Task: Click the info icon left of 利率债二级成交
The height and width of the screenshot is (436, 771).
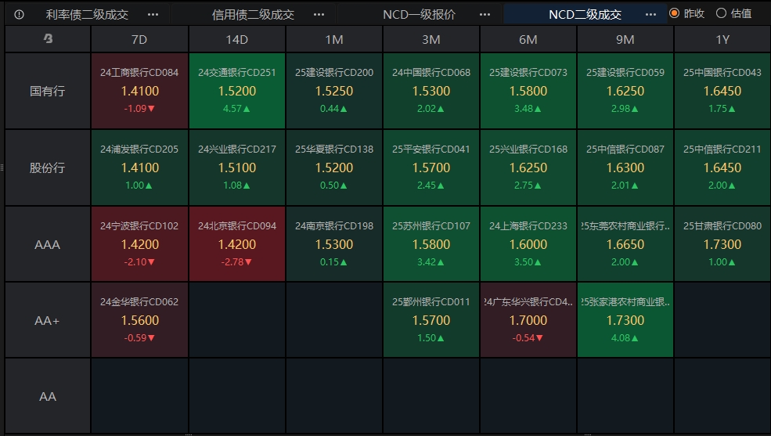Action: 19,14
